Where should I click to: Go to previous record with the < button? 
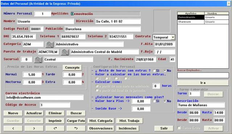[13, 128]
